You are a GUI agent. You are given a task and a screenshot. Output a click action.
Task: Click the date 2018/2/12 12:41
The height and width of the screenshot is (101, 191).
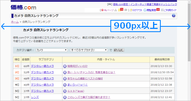click(x=161, y=97)
